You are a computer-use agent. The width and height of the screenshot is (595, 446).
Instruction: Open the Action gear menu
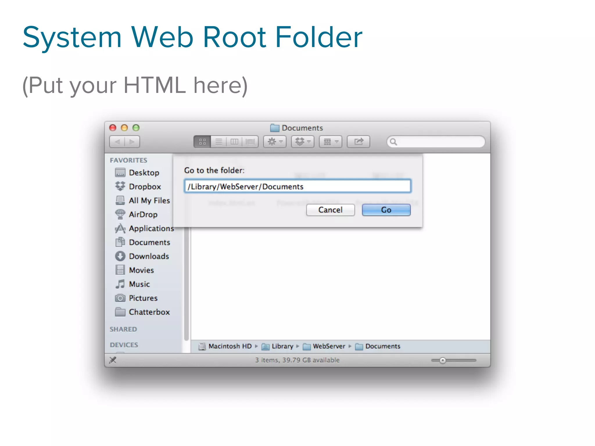coord(275,142)
